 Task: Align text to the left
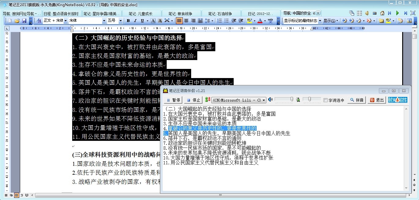(179, 21)
